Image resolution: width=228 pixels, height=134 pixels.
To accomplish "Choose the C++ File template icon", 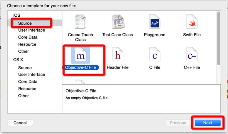I will pos(192,55).
